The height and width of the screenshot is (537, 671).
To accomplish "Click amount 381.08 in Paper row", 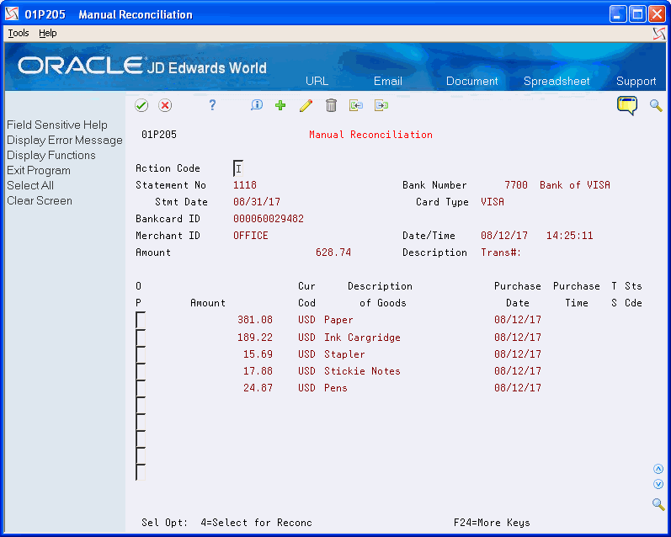I will pyautogui.click(x=255, y=320).
